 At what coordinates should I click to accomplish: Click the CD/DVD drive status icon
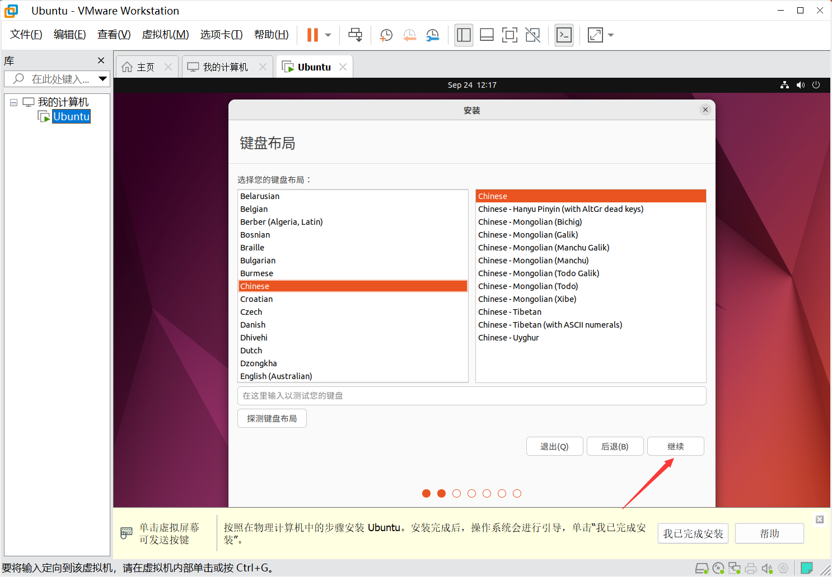pyautogui.click(x=718, y=569)
